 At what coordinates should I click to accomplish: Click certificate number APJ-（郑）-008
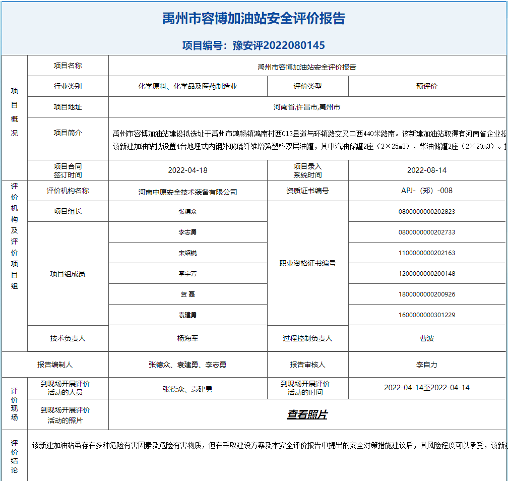click(x=427, y=191)
